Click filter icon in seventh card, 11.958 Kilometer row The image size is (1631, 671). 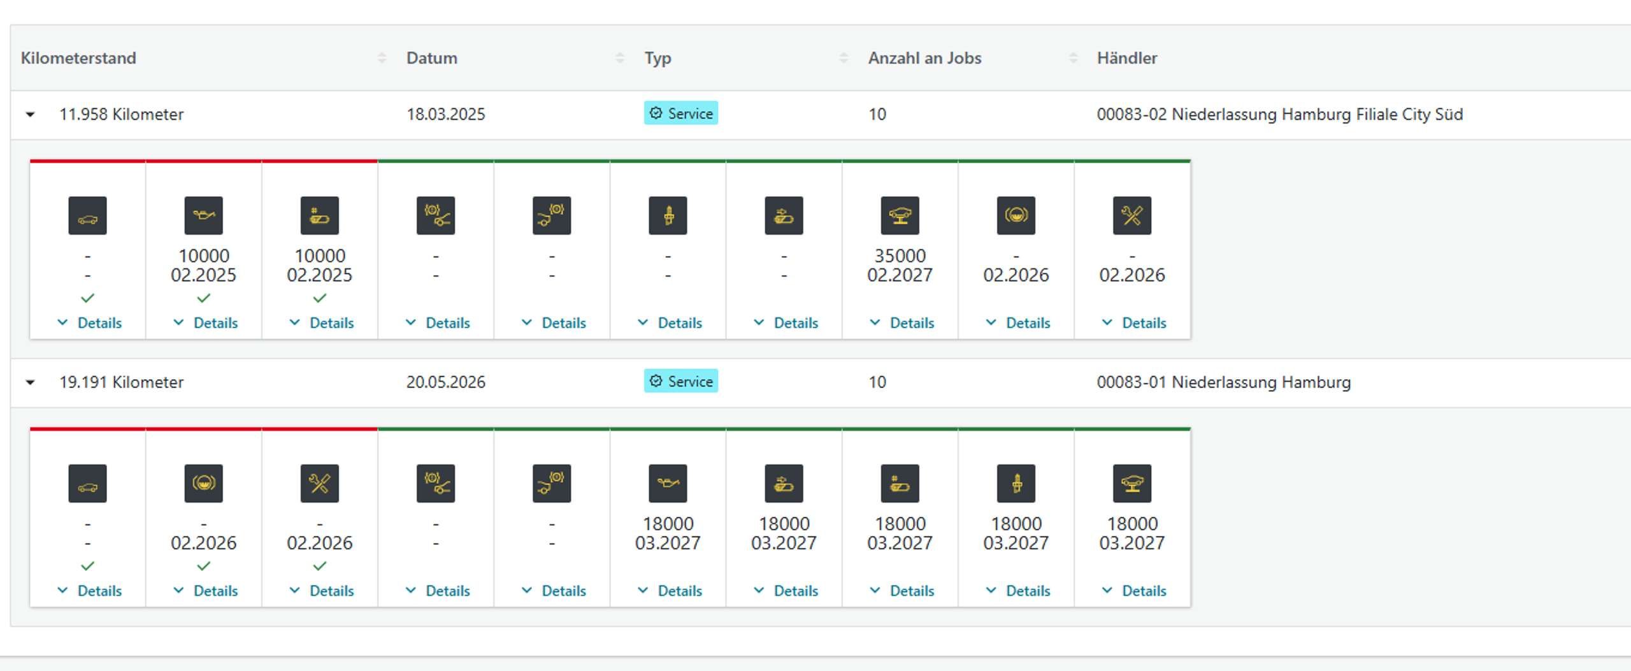784,216
